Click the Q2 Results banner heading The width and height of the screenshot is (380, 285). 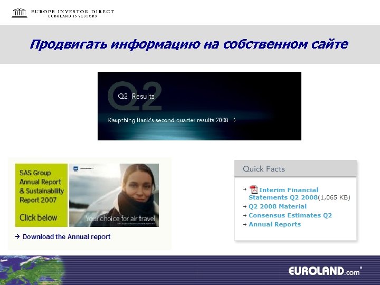point(136,96)
